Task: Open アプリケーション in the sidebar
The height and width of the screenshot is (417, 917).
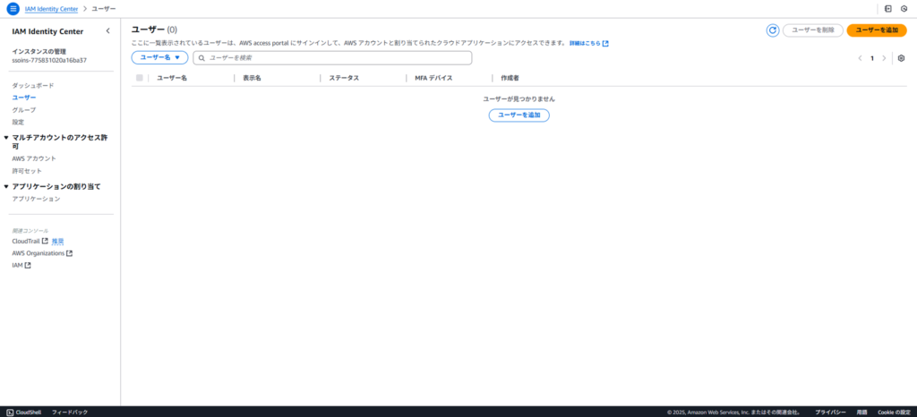Action: 36,200
